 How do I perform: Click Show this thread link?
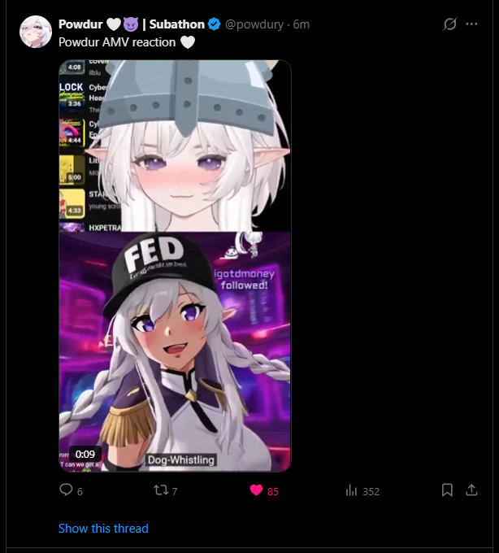[103, 529]
